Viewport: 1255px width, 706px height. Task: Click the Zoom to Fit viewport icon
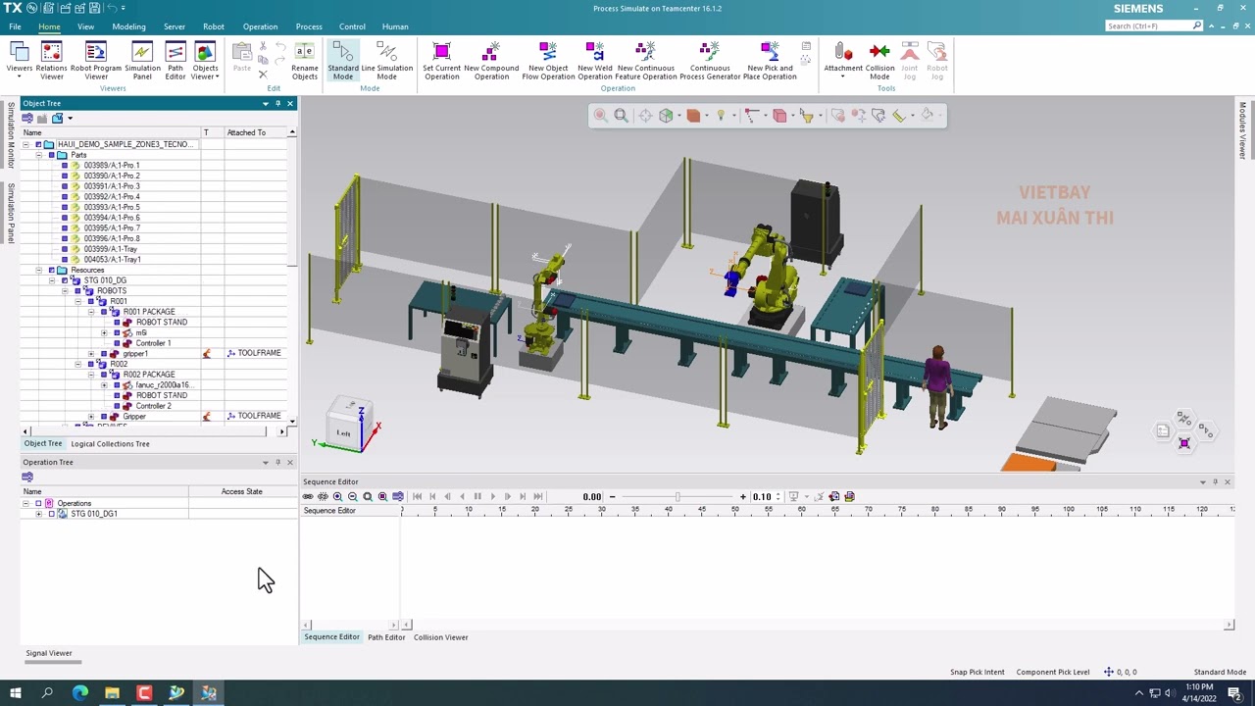pyautogui.click(x=622, y=116)
